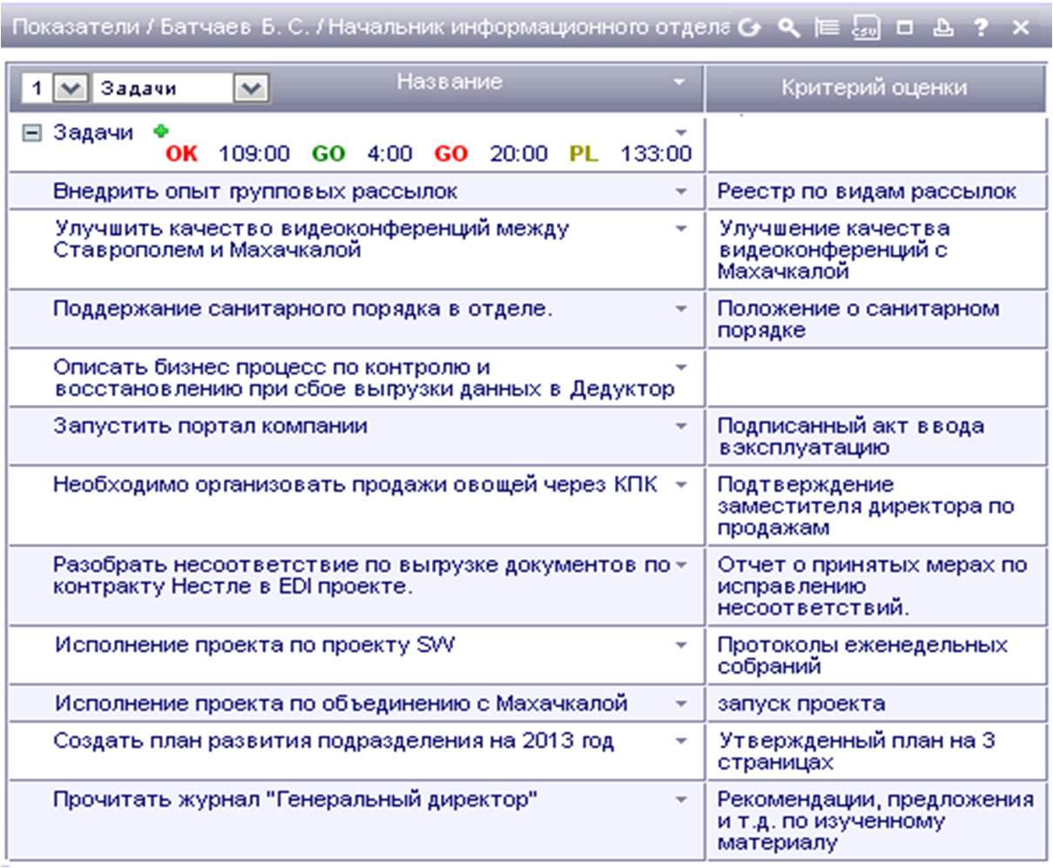Select the 109:00 time value

point(253,154)
